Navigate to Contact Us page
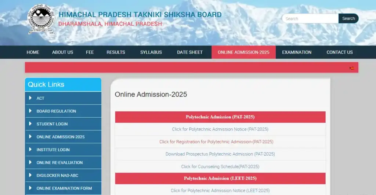Viewport: 376px width, 195px height. 339,52
